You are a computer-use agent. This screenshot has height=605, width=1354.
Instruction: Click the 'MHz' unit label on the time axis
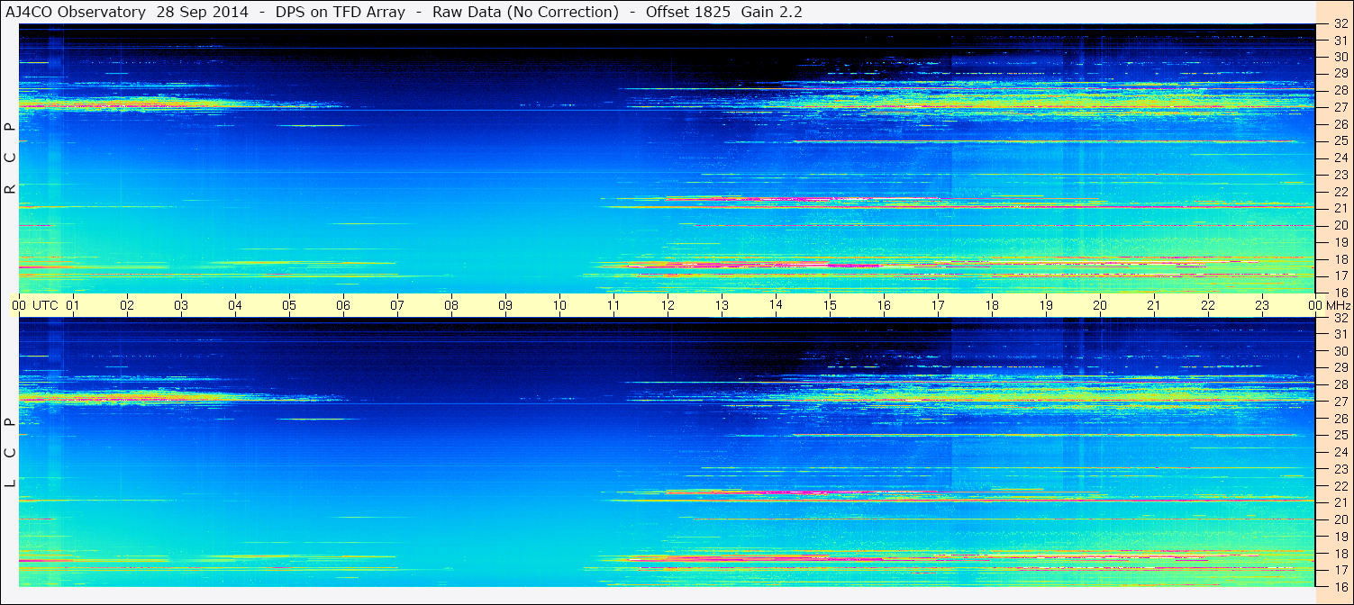coord(1337,305)
